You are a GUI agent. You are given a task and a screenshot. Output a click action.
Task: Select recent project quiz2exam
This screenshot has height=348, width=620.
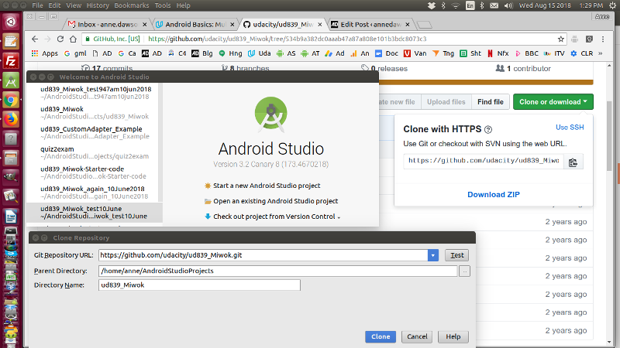click(x=95, y=152)
